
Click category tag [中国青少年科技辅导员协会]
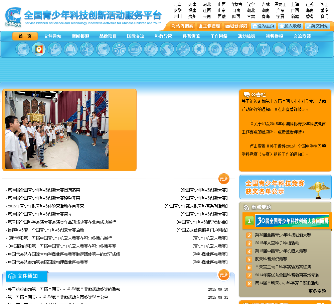202,222
